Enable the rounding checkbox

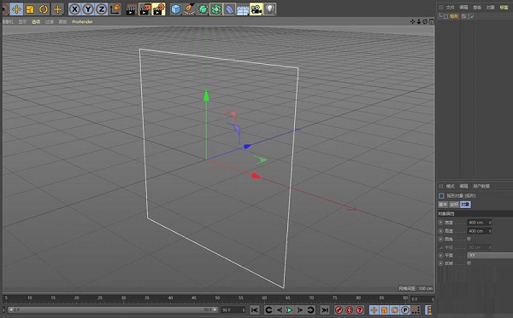[469, 239]
